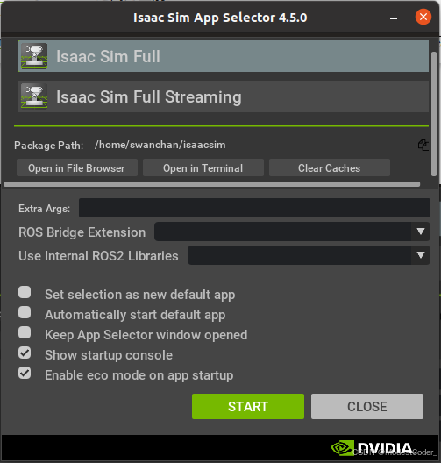Close the window with the orange X
This screenshot has width=441, height=463.
tap(423, 17)
